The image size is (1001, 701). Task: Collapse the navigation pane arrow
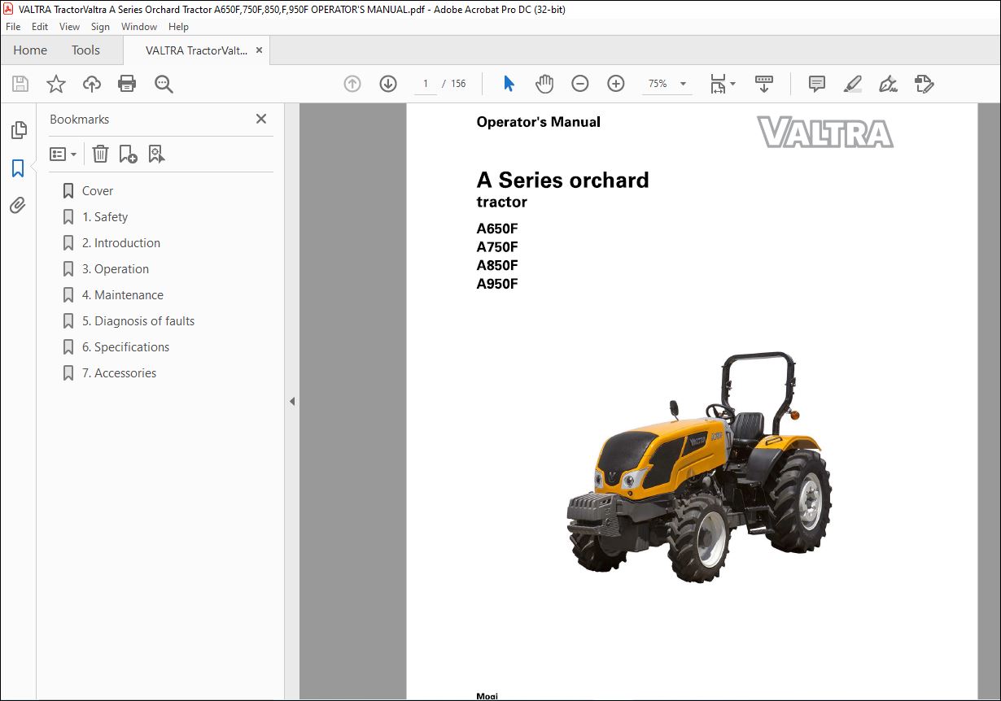pos(292,402)
